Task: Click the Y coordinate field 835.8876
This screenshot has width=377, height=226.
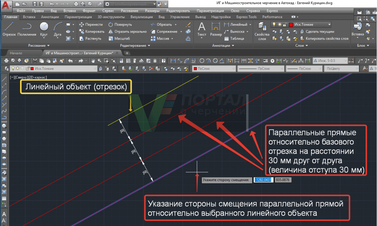Action: (283, 180)
